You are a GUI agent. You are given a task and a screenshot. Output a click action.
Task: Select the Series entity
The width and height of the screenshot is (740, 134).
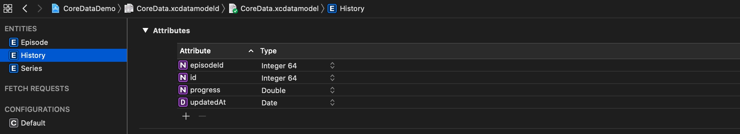[31, 68]
